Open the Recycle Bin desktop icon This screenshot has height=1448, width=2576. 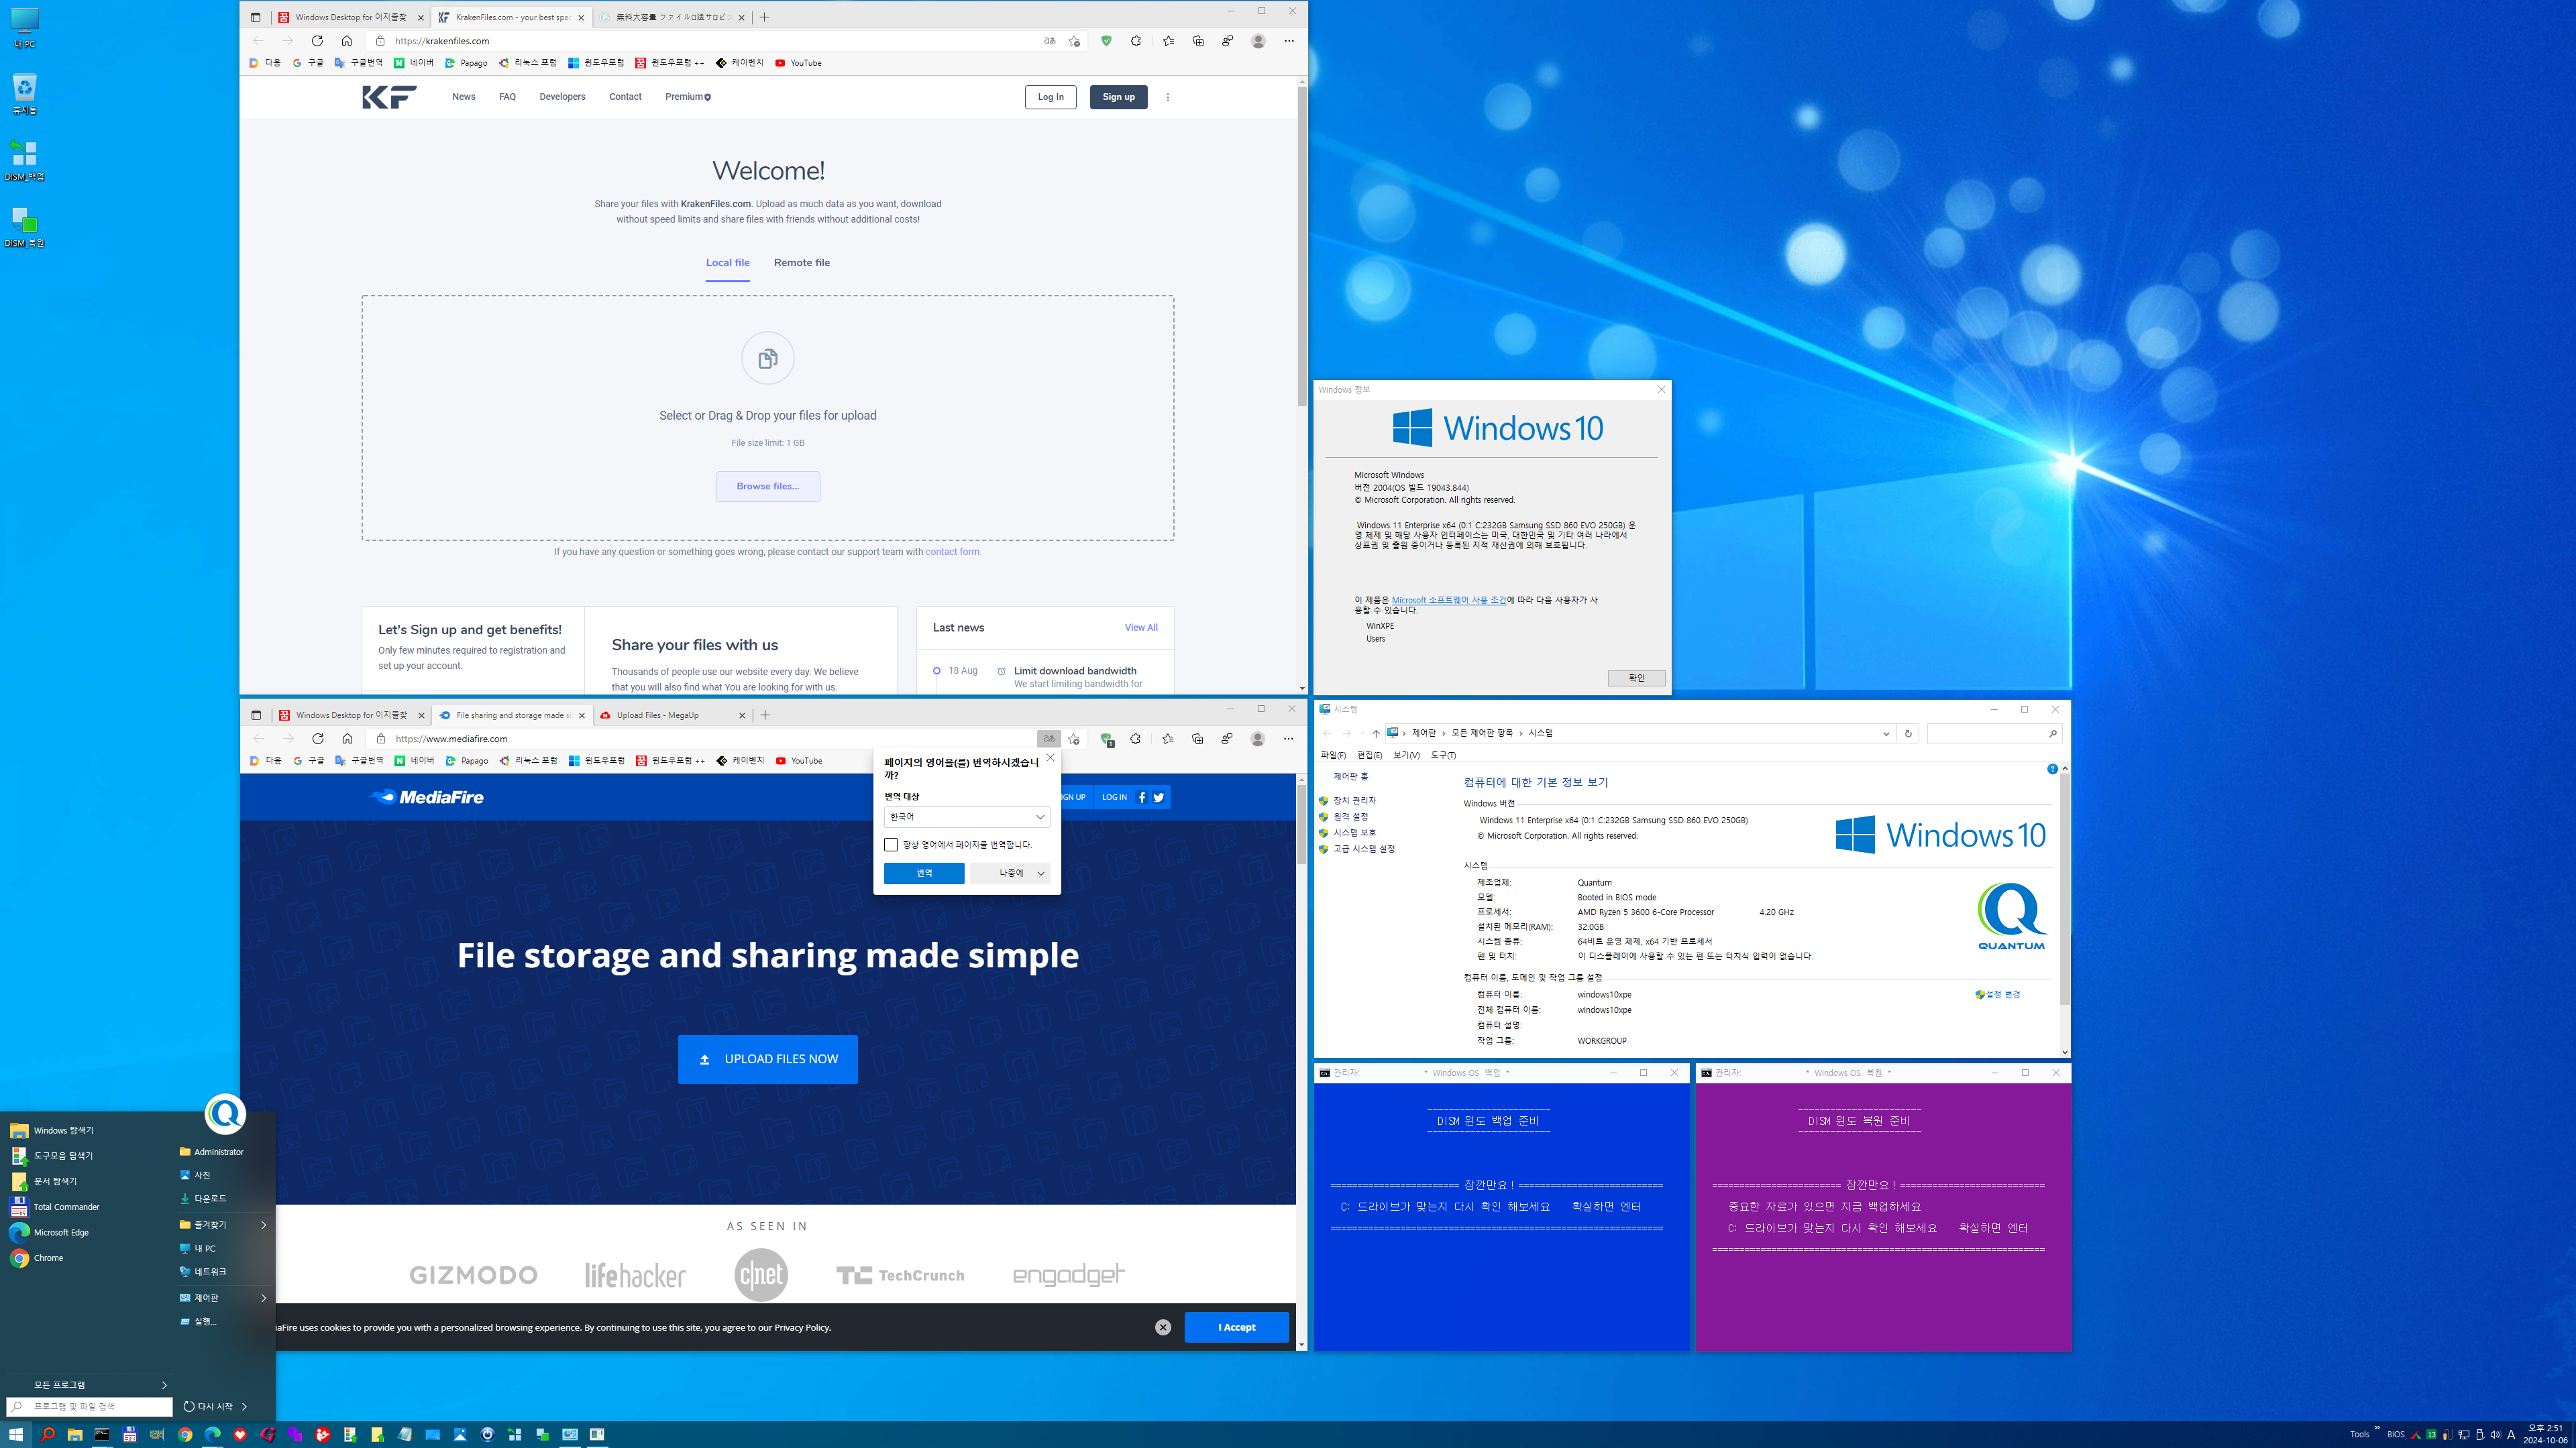pyautogui.click(x=24, y=94)
